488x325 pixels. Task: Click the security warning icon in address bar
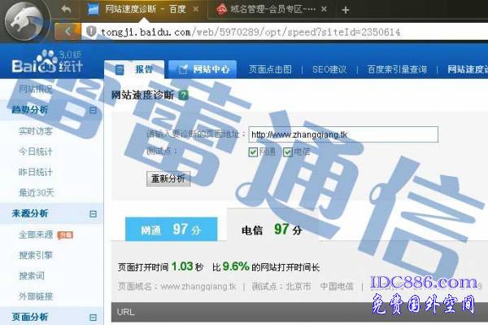click(x=91, y=31)
